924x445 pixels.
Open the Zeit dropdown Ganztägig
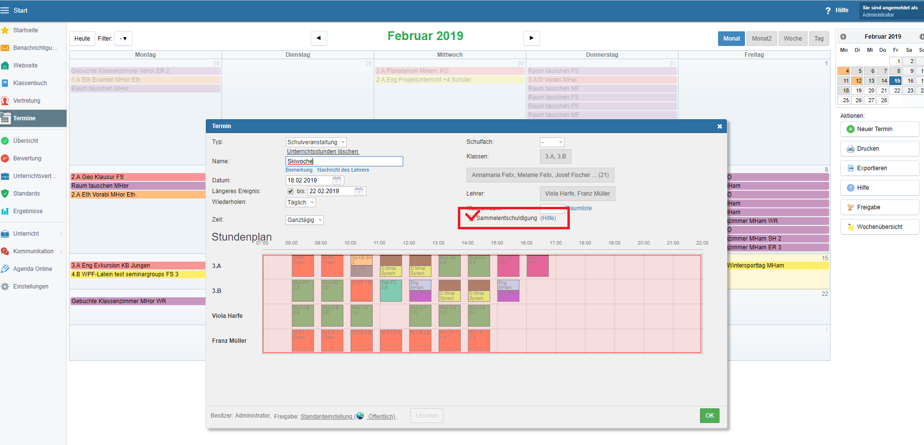(305, 220)
